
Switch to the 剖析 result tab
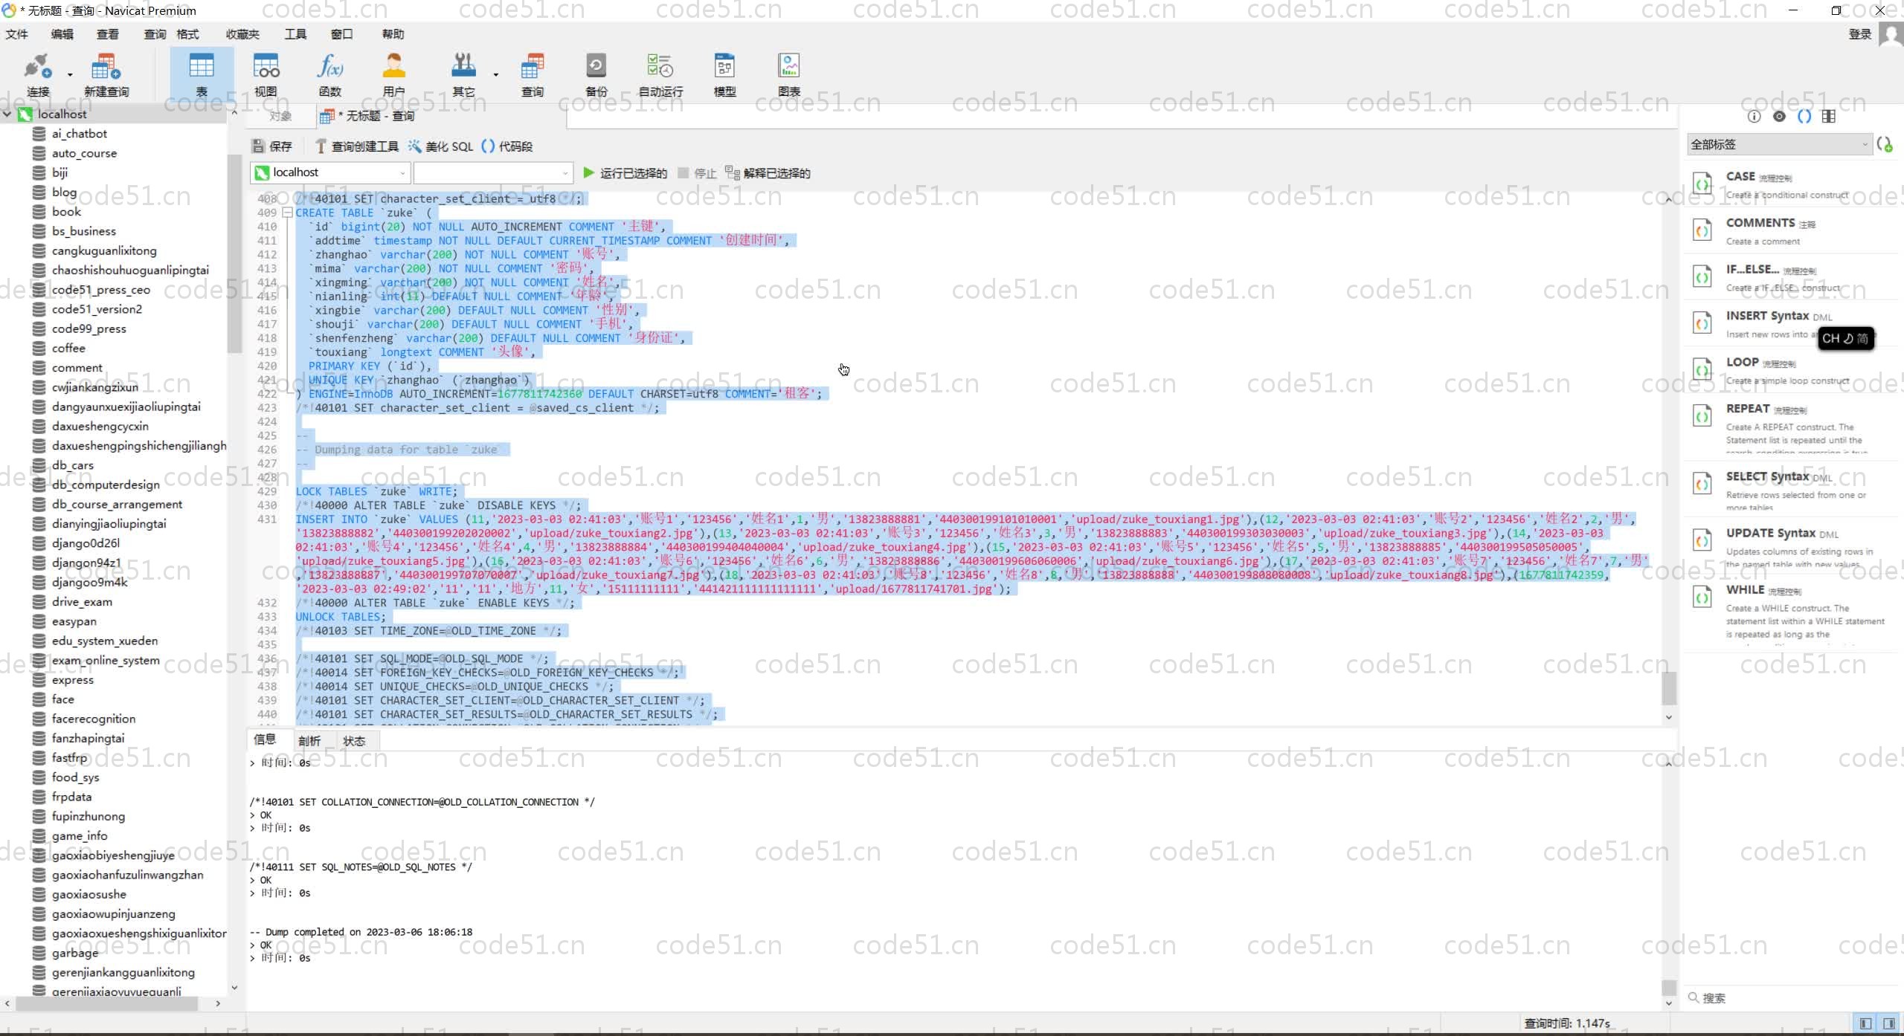pos(309,741)
